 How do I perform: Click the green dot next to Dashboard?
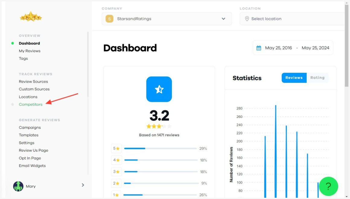click(x=12, y=43)
